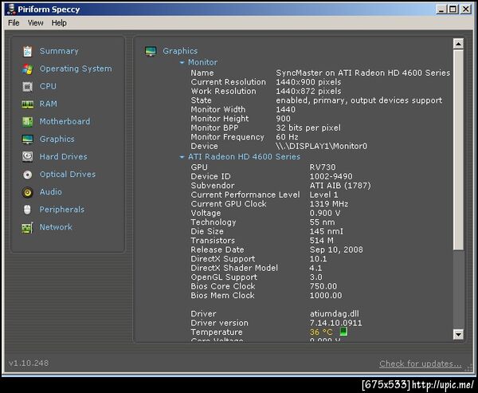The height and width of the screenshot is (393, 478).
Task: Show the Audio section
Action: tap(51, 192)
